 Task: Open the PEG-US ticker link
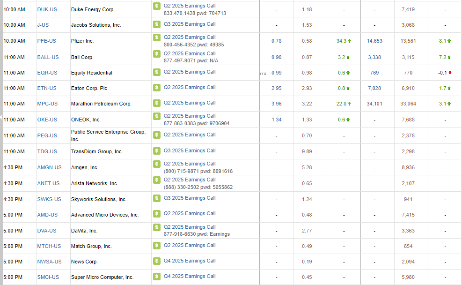pyautogui.click(x=47, y=136)
